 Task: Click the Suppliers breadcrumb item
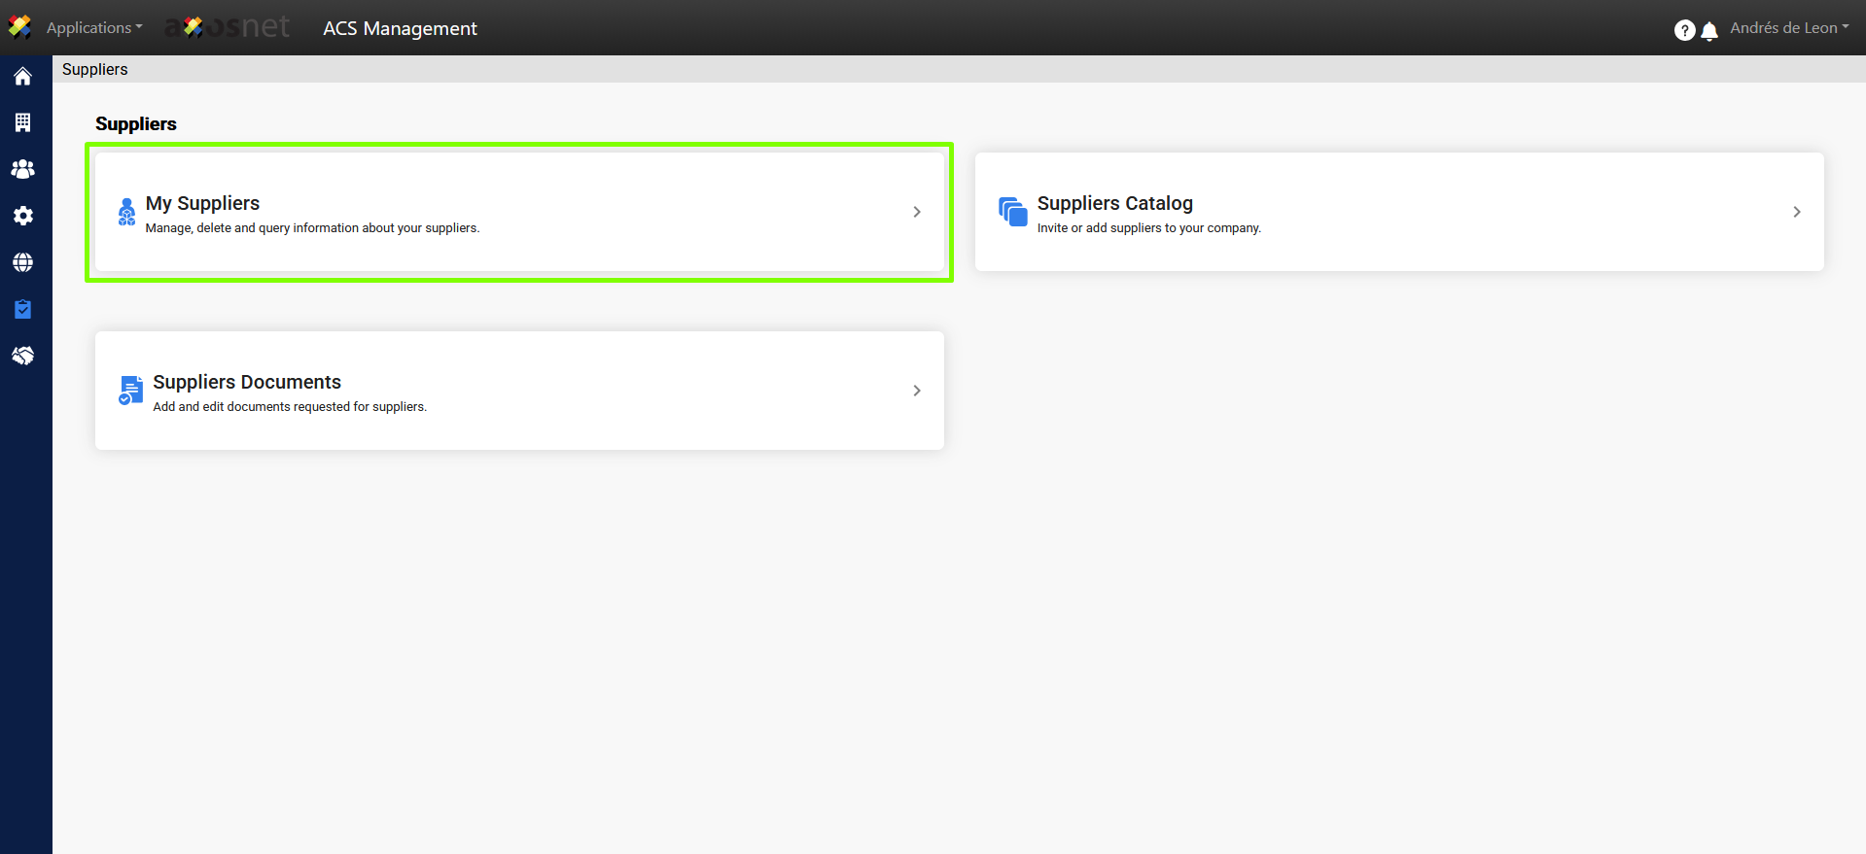pyautogui.click(x=95, y=69)
